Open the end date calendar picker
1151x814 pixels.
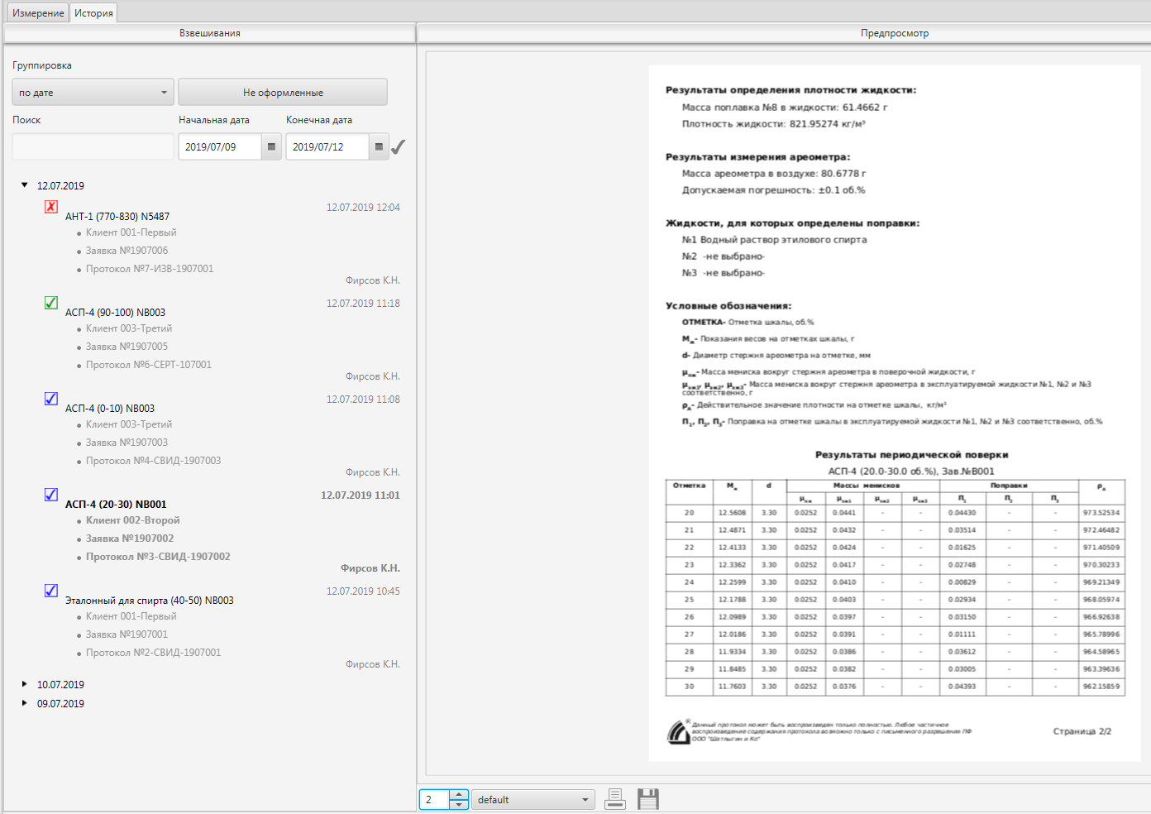pyautogui.click(x=379, y=147)
